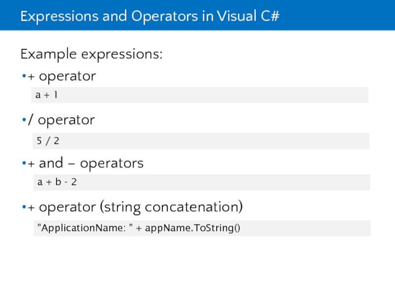
Task: Click the "ApplicationName: " string literal
Action: [x=83, y=228]
